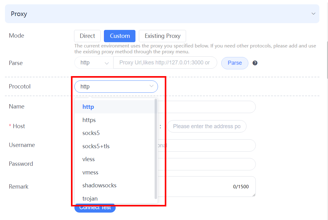328x220 pixels.
Task: Click the Parse button
Action: pyautogui.click(x=235, y=63)
